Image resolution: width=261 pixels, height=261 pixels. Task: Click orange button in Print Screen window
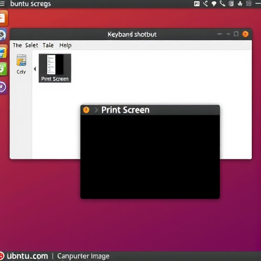tap(86, 110)
